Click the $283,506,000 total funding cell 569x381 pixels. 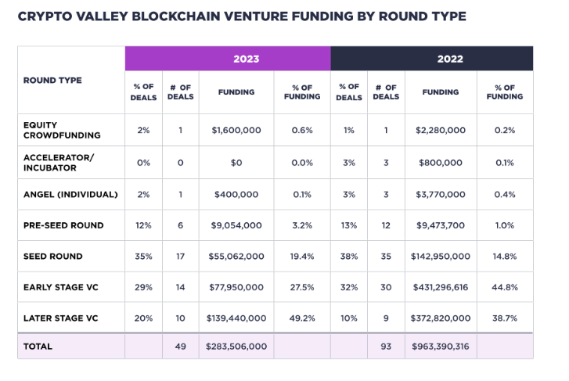[236, 346]
